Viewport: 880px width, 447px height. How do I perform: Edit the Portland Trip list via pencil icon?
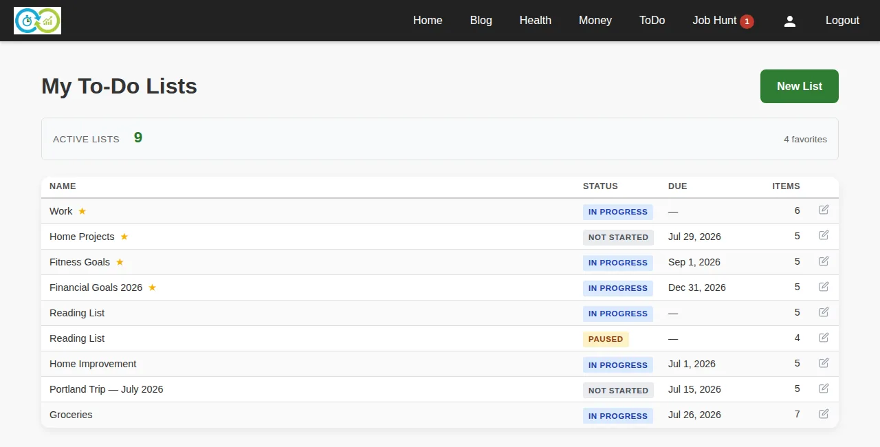[824, 388]
